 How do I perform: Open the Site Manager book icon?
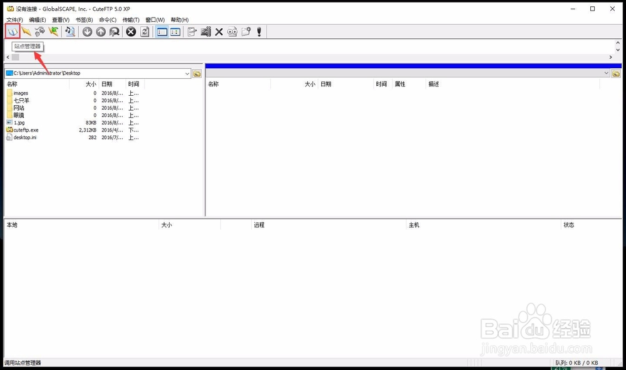pos(13,31)
